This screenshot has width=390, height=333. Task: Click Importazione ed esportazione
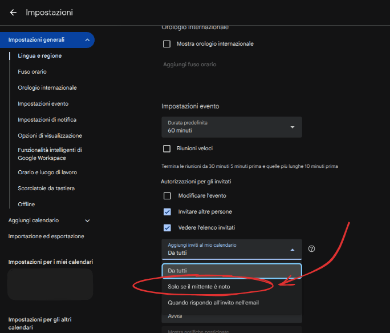tap(46, 236)
